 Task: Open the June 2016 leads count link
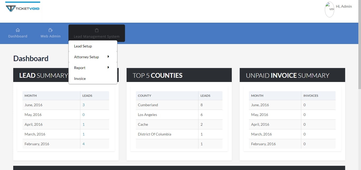click(x=84, y=105)
